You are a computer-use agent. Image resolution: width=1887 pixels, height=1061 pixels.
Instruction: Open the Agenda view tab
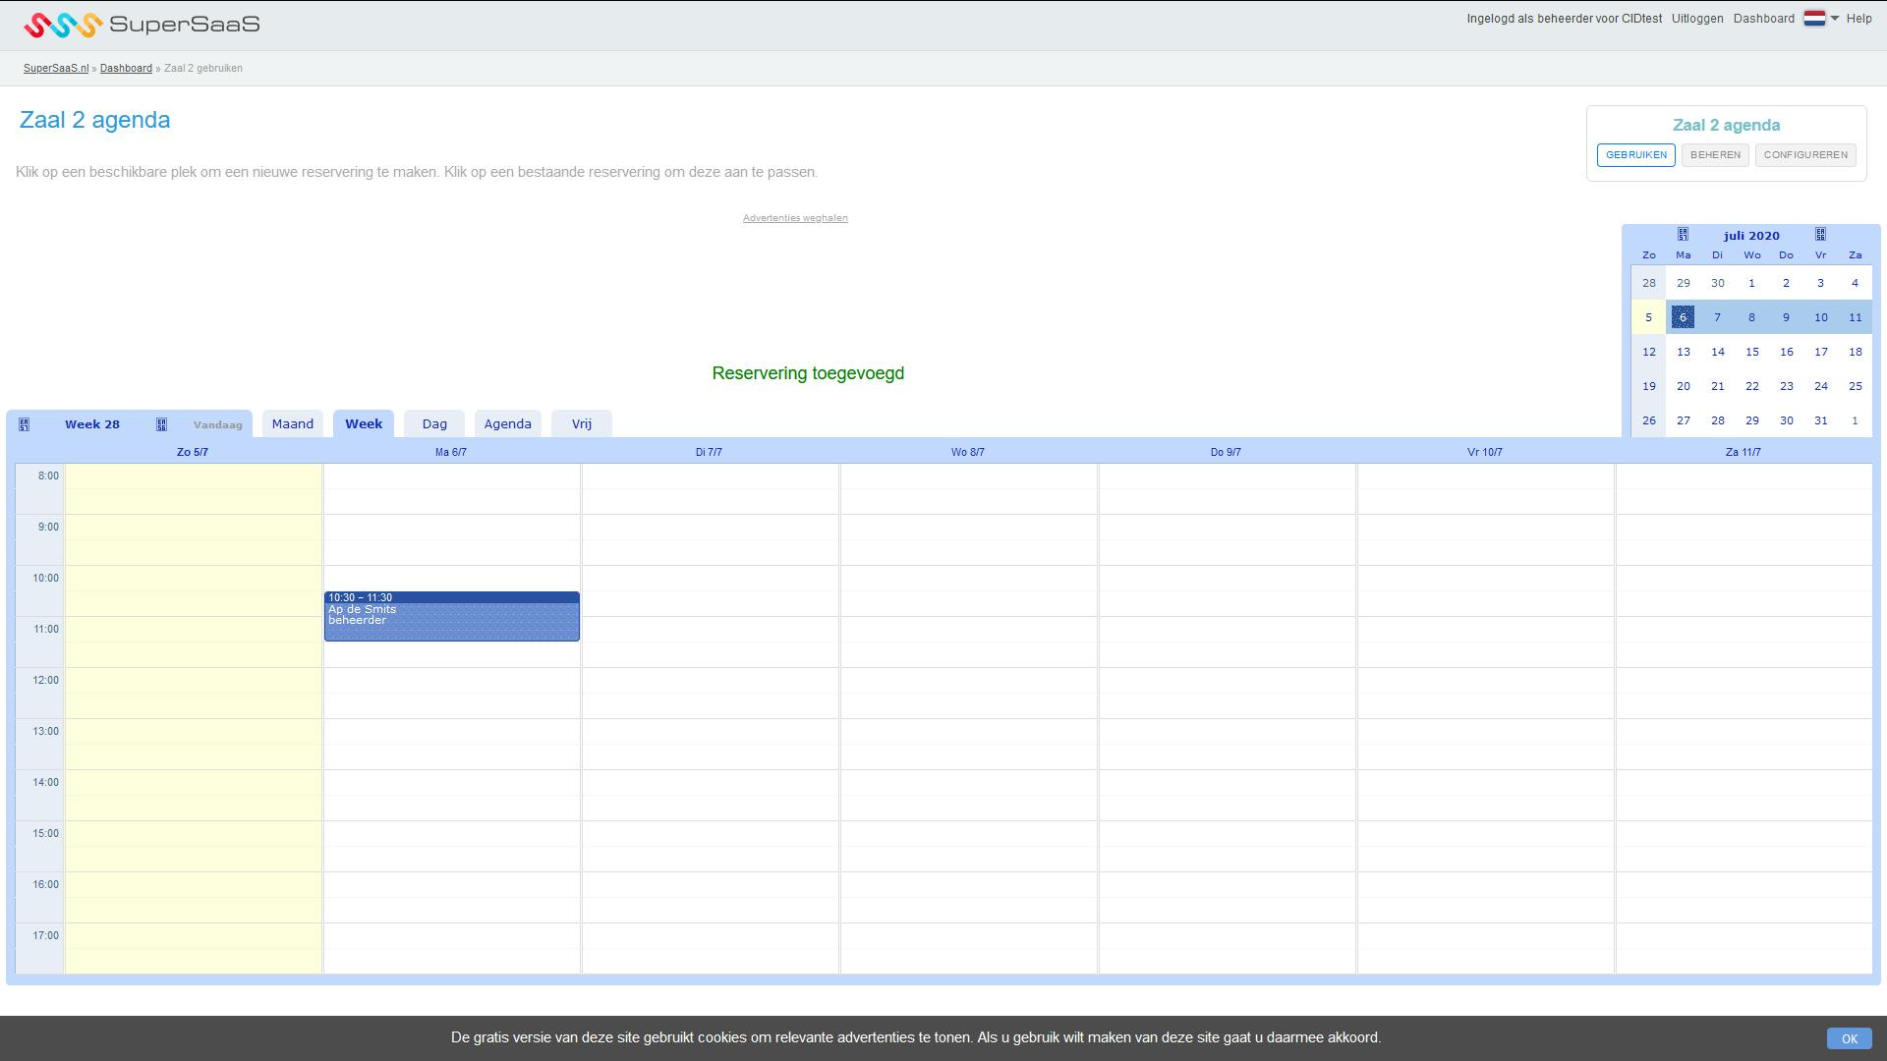coord(507,424)
